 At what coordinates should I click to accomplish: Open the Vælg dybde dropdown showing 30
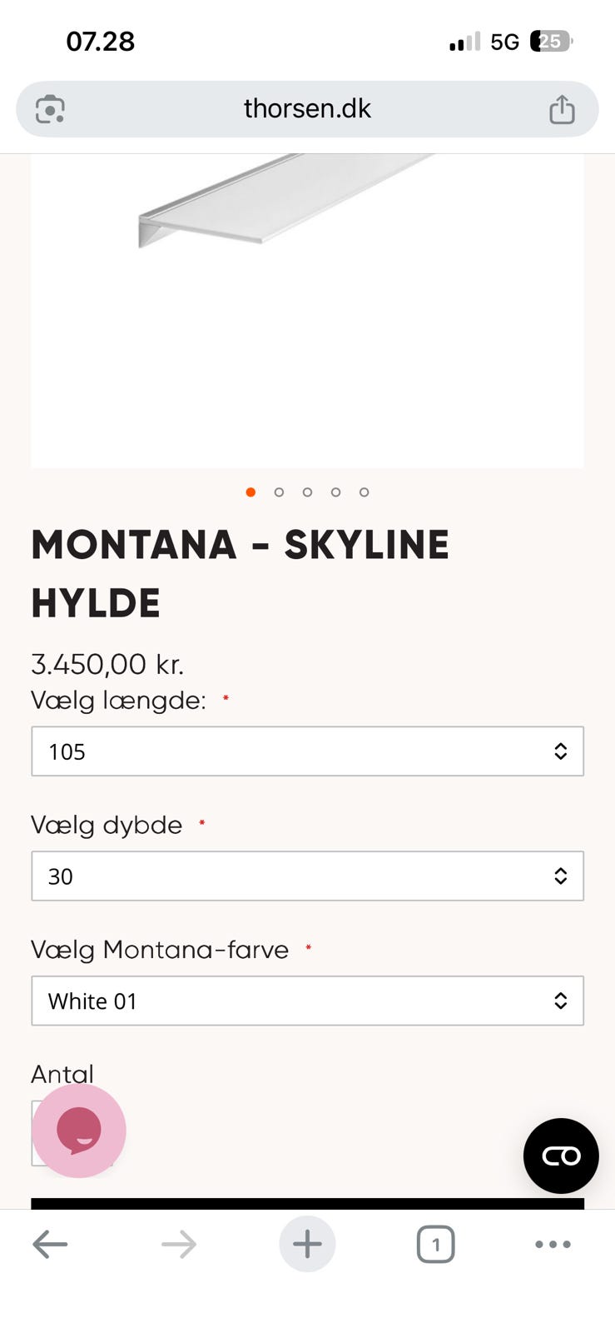point(307,876)
